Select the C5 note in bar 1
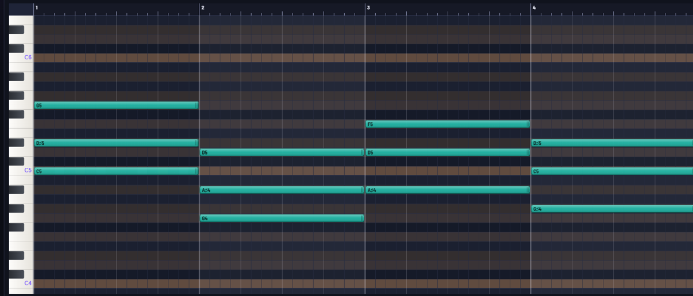The width and height of the screenshot is (693, 296). (117, 171)
